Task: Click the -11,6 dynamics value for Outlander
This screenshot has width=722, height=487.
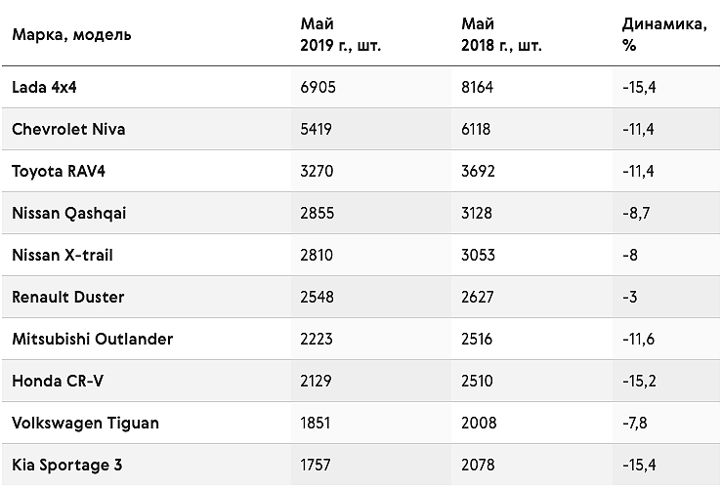Action: 638,339
